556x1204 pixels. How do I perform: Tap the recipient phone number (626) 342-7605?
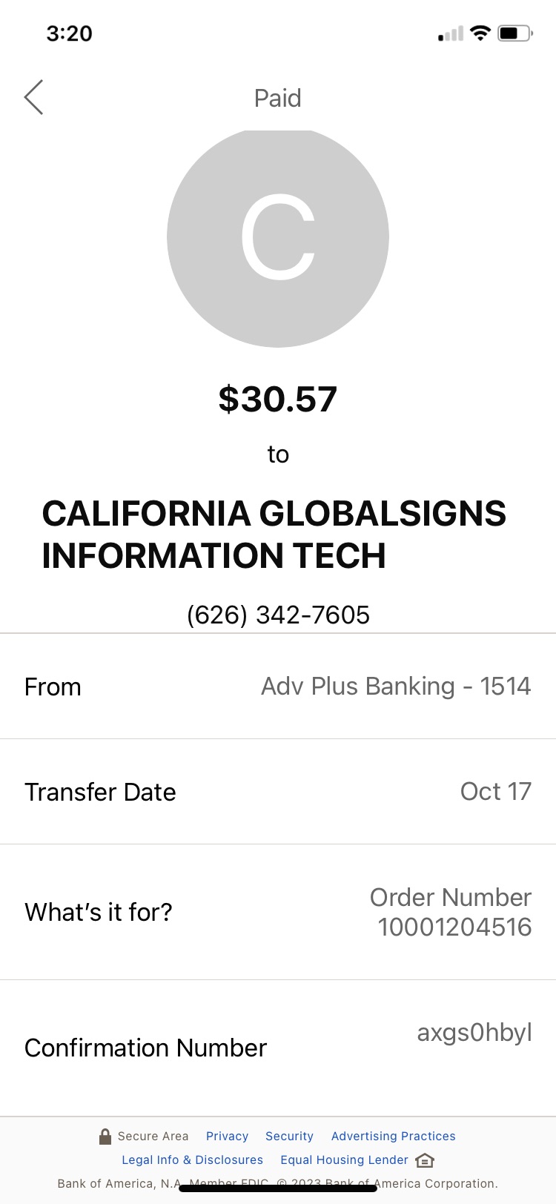[x=278, y=615]
